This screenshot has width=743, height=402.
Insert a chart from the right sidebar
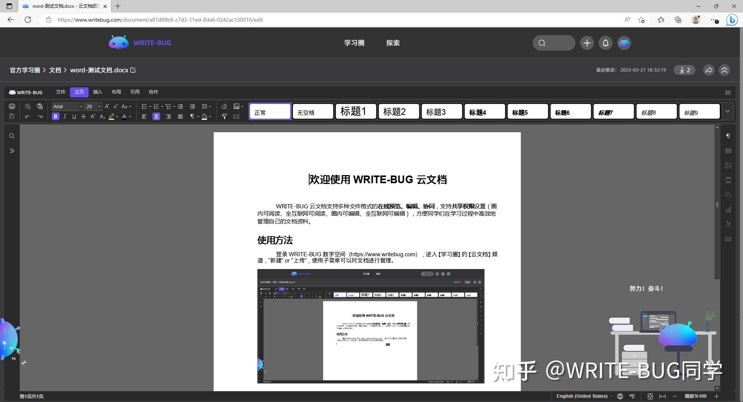[x=728, y=210]
